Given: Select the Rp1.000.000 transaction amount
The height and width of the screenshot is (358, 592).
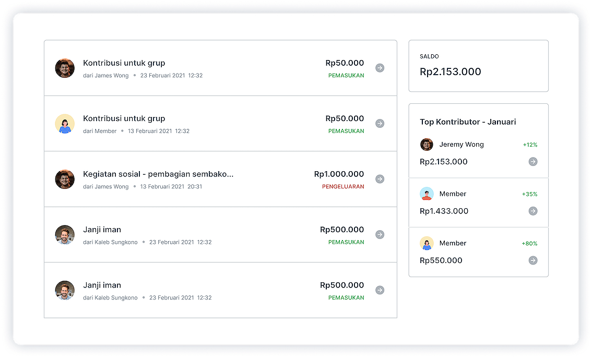Looking at the screenshot, I should [x=339, y=174].
